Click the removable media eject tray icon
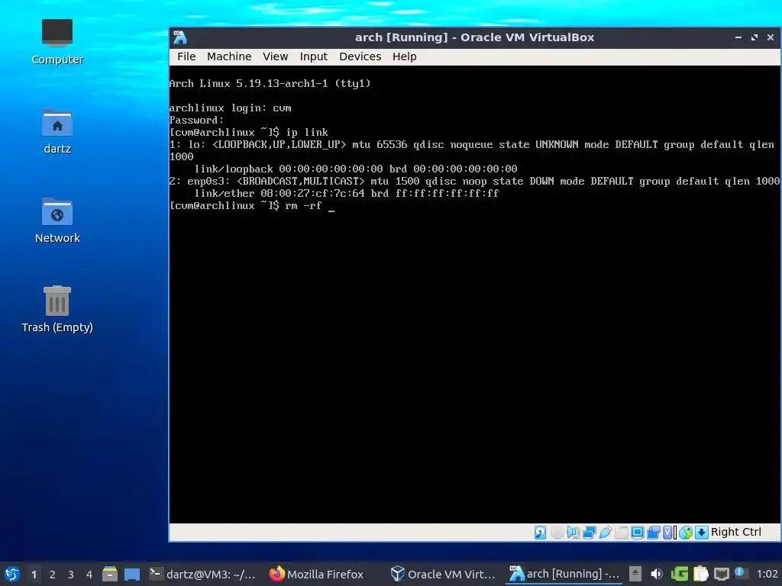Viewport: 782px width, 586px height. point(635,574)
